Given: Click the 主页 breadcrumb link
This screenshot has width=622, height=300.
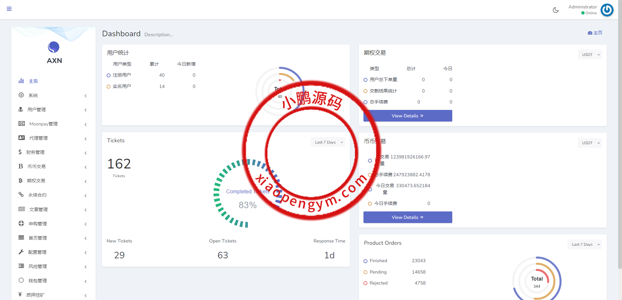Looking at the screenshot, I should [595, 33].
